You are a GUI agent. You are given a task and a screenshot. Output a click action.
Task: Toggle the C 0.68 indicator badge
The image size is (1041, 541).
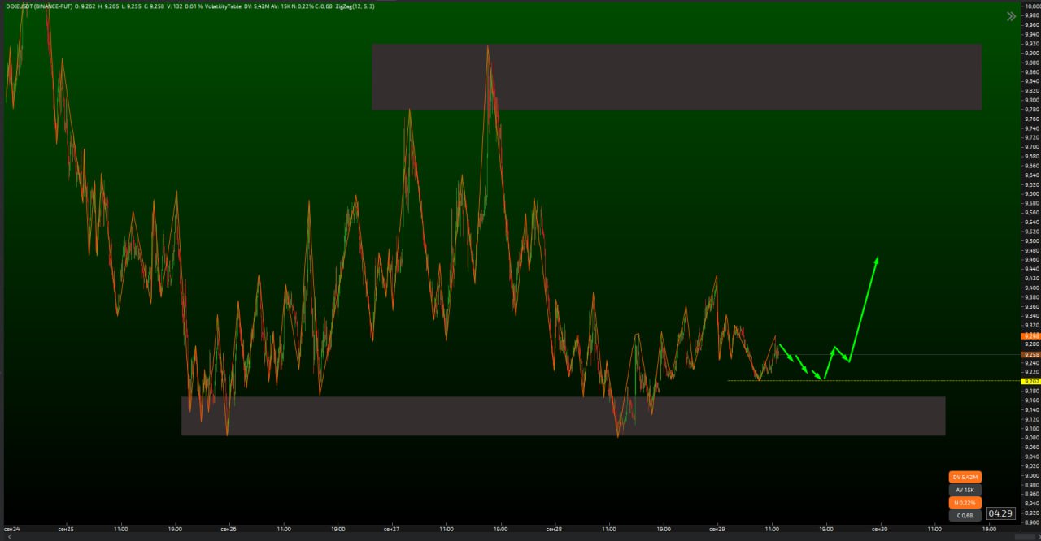(x=965, y=516)
